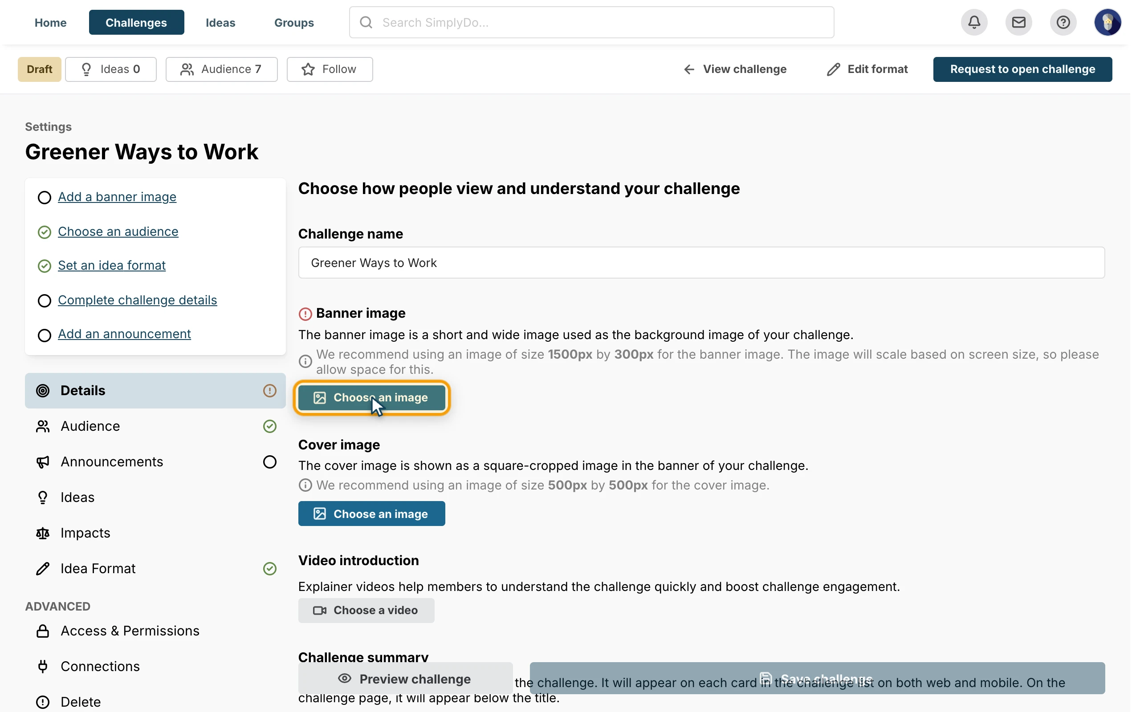Click the Announcements megaphone icon
The width and height of the screenshot is (1140, 712).
[x=43, y=462]
